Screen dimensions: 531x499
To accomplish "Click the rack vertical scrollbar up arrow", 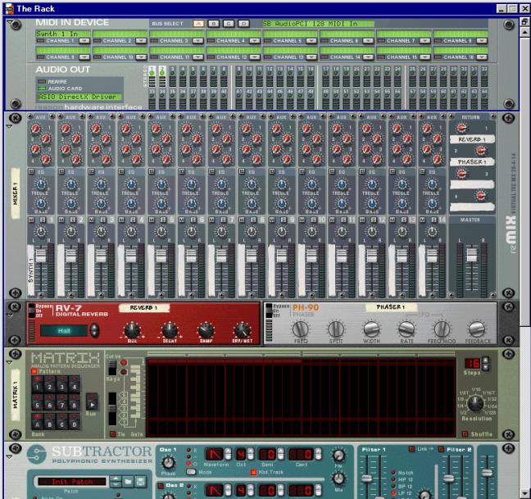I will (524, 33).
